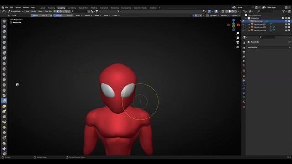Open the Tool properties tab
This screenshot has width=292, height=164.
click(x=244, y=43)
